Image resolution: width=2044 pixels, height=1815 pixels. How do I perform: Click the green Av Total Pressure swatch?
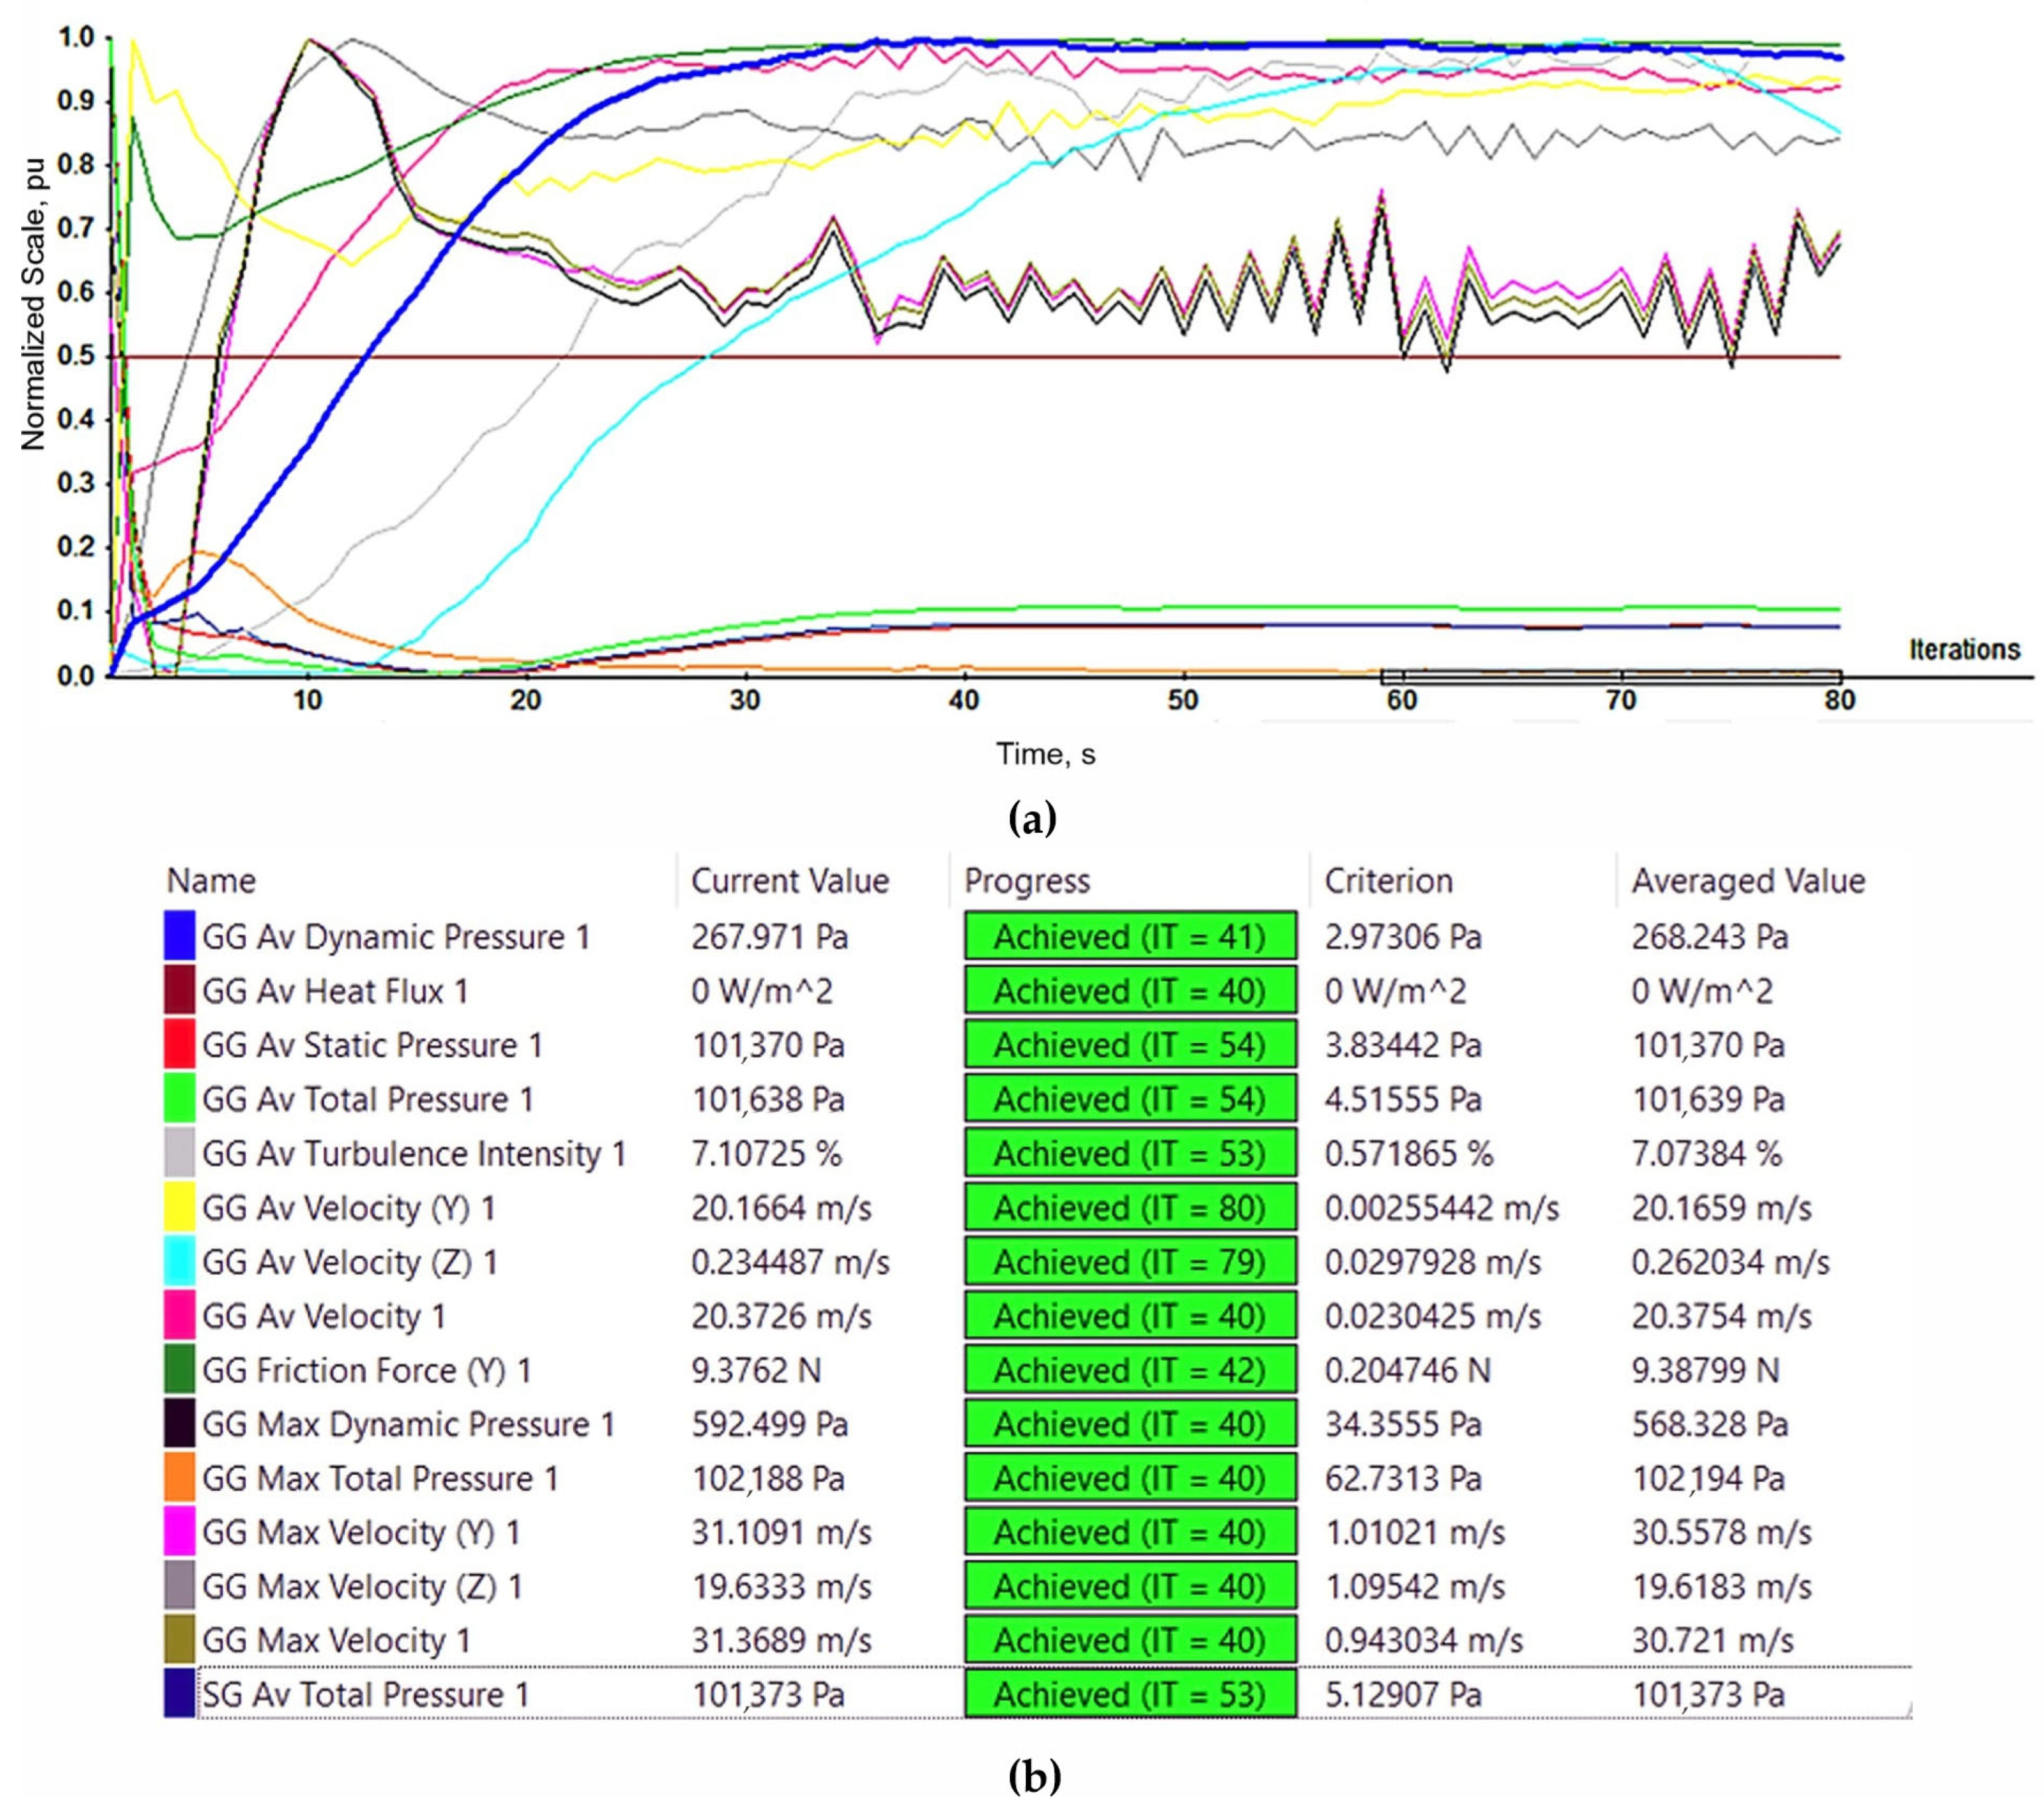point(179,1098)
